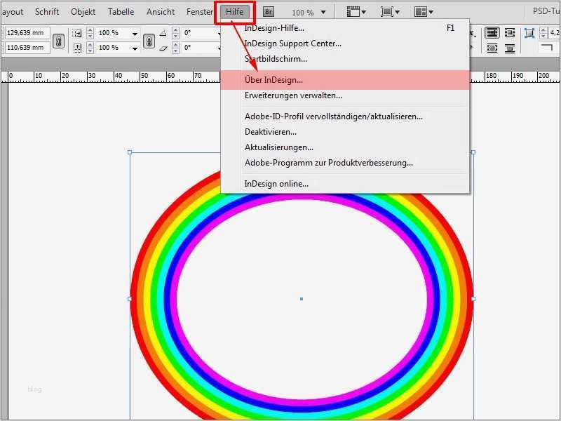Image resolution: width=561 pixels, height=421 pixels.
Task: Open Adobe Bridge from the application bar
Action: point(267,11)
